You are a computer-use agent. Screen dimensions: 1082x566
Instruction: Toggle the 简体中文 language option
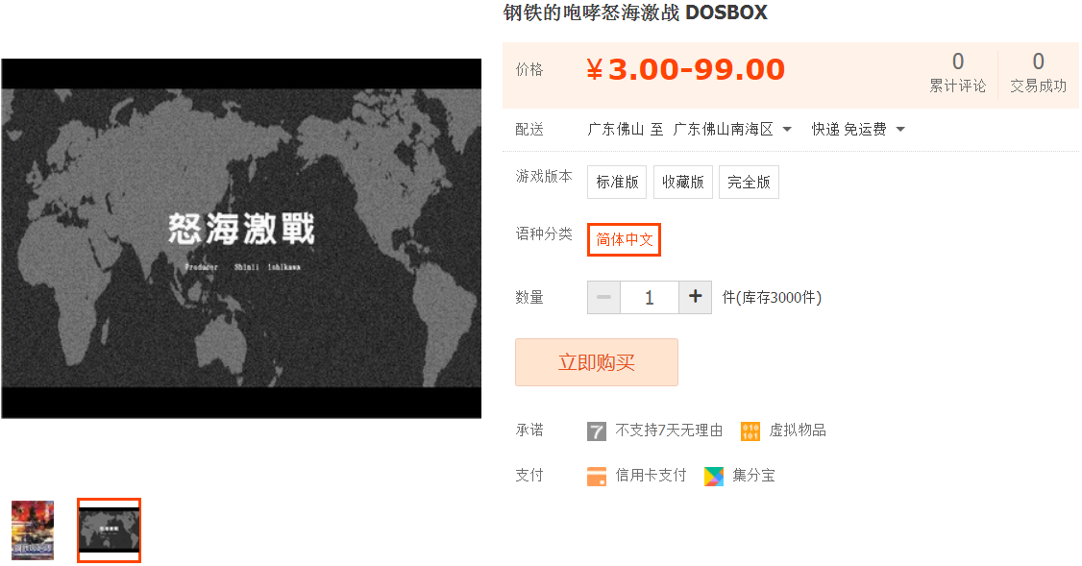(624, 239)
